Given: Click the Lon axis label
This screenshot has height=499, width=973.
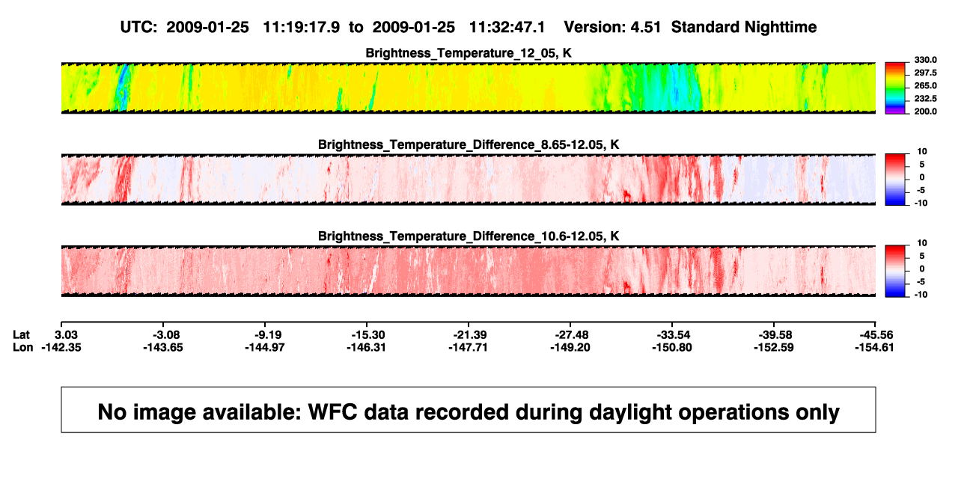Looking at the screenshot, I should pos(23,347).
